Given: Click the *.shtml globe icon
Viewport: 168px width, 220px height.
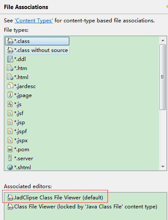Looking at the screenshot, I should point(10,167).
